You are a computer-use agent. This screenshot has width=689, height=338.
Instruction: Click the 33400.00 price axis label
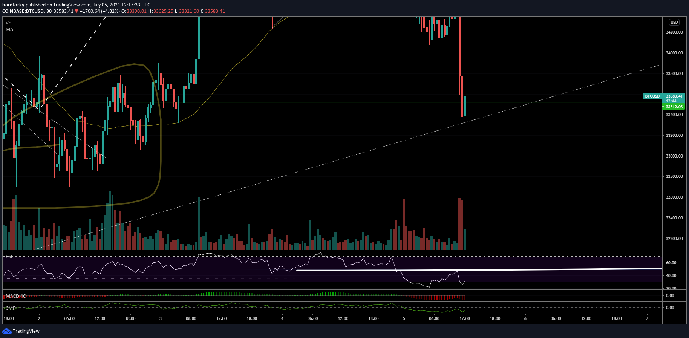pos(674,115)
